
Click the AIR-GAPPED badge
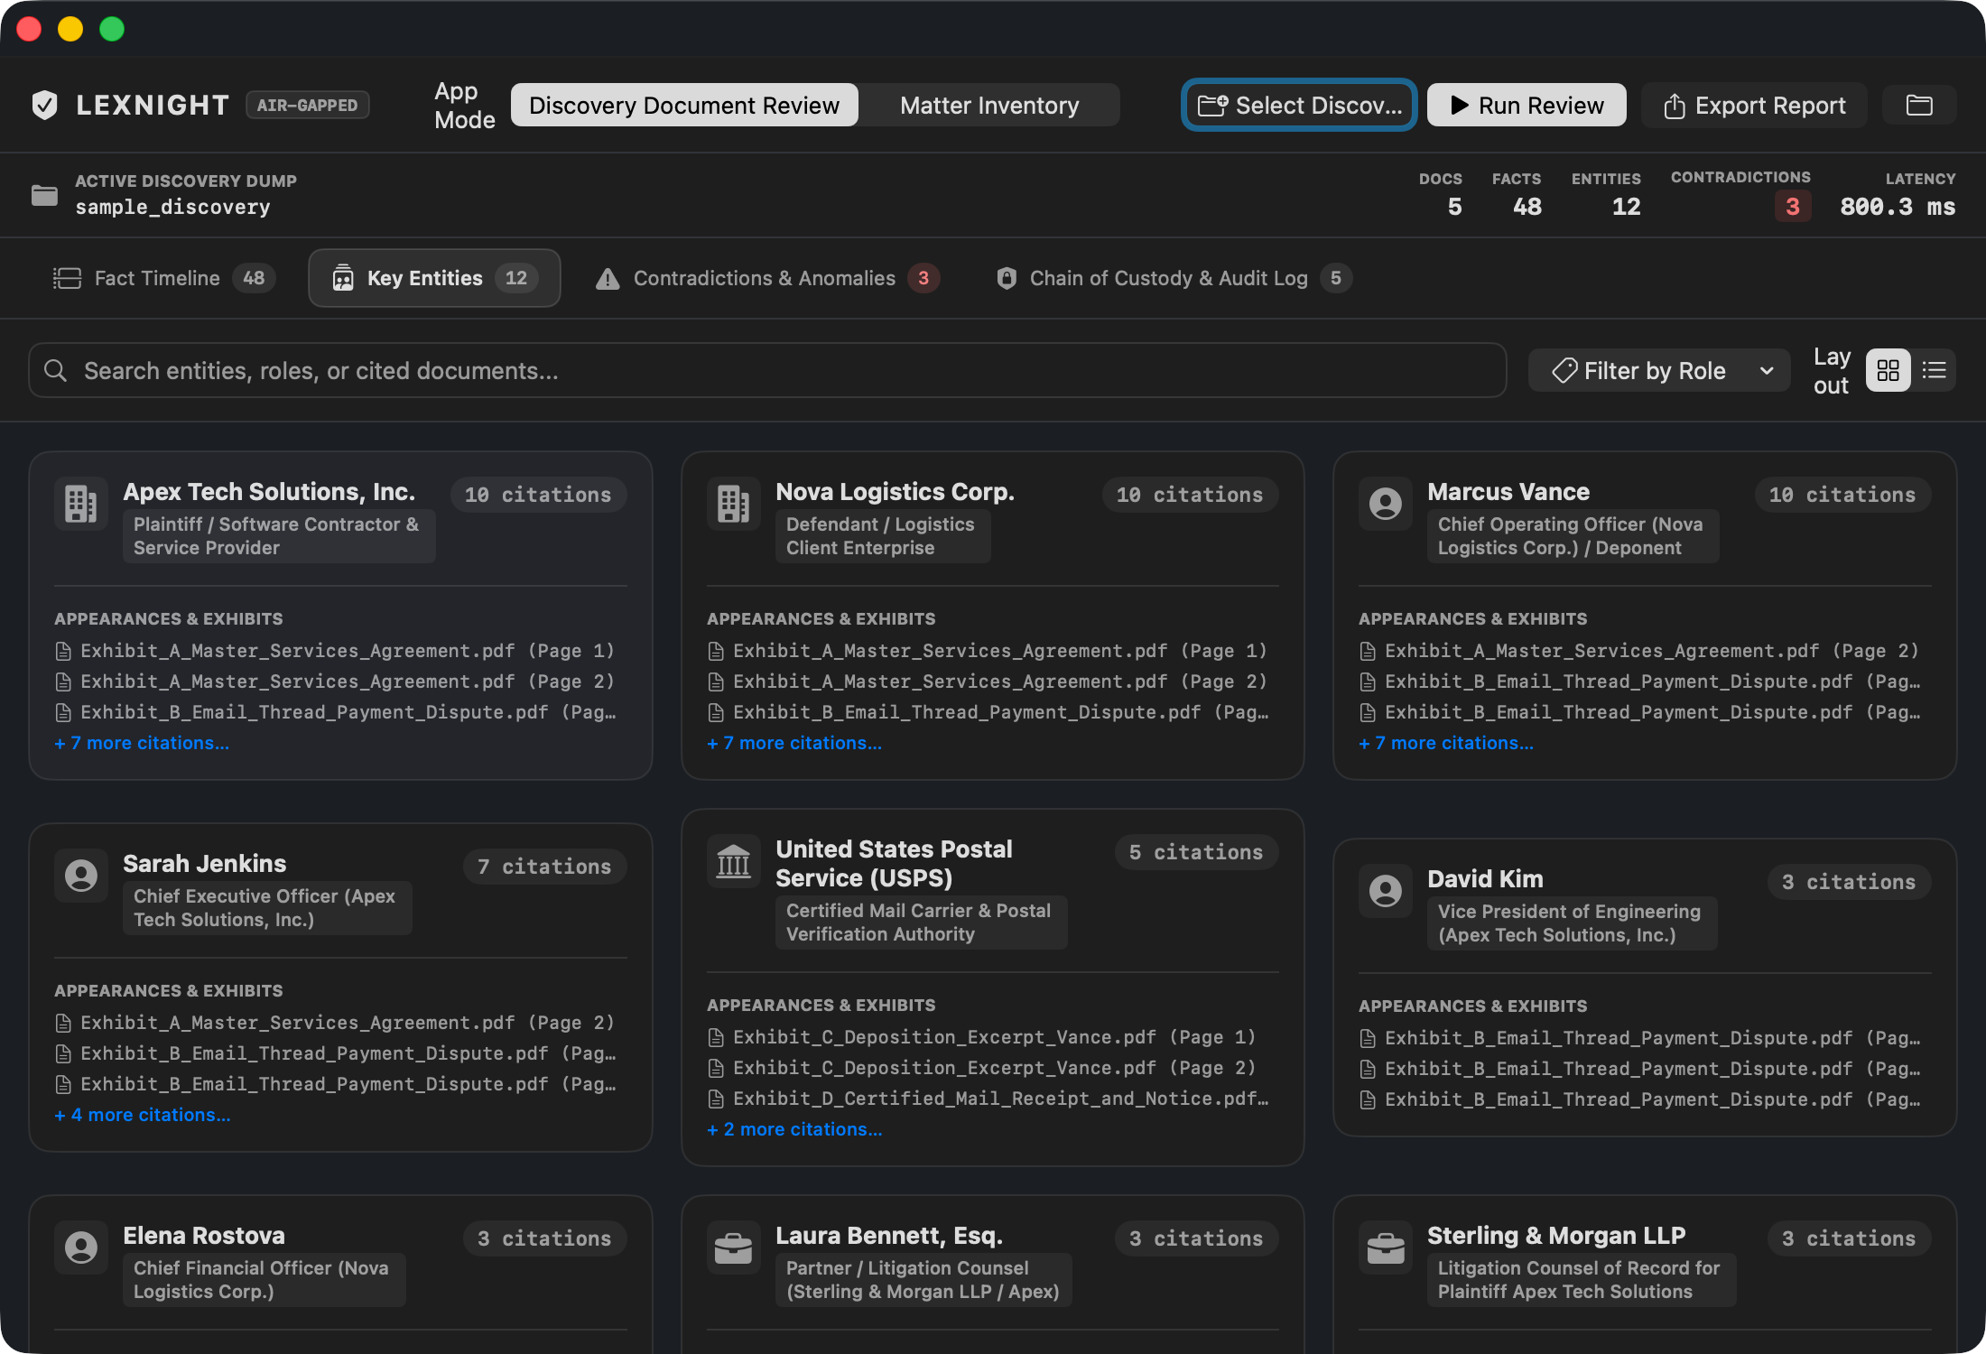tap(307, 106)
